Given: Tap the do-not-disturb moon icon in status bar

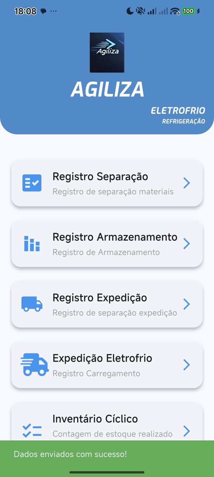Looking at the screenshot, I should [129, 11].
